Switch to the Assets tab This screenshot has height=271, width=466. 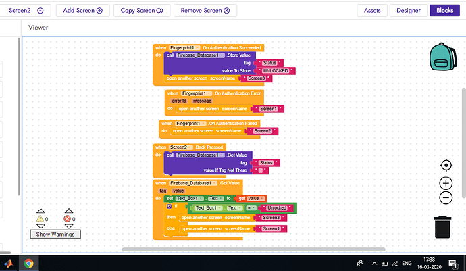tap(372, 11)
